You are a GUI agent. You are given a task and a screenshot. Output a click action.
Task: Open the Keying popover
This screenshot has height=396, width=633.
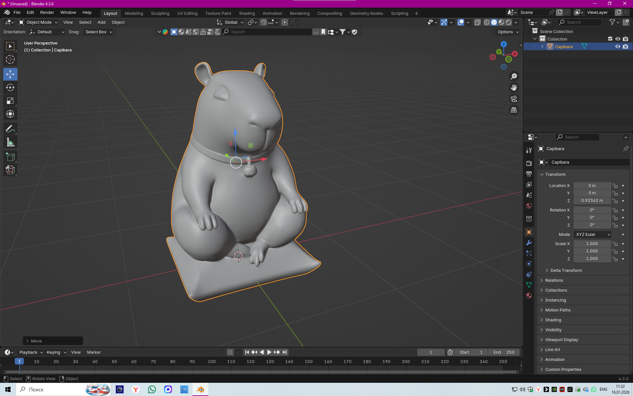(x=56, y=352)
